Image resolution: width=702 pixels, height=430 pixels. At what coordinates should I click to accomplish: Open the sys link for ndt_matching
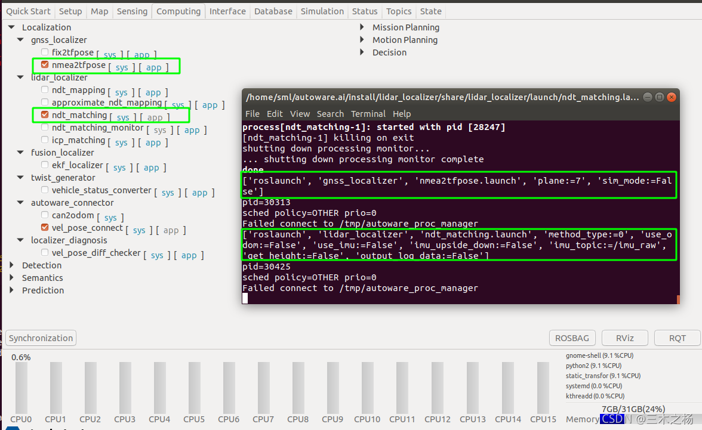[123, 117]
